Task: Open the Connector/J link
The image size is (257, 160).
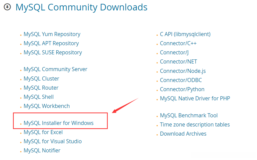Action: pos(174,53)
